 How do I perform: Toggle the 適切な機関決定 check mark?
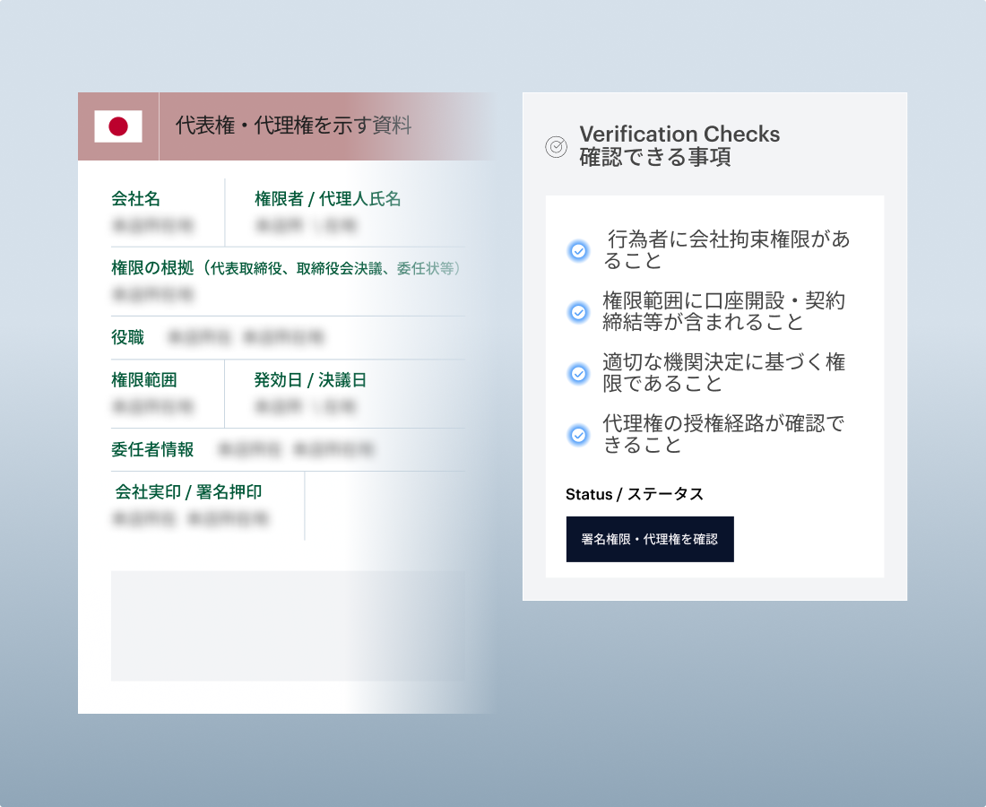(579, 373)
